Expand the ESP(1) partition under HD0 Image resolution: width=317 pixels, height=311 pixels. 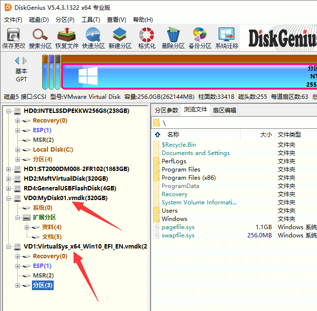17,130
